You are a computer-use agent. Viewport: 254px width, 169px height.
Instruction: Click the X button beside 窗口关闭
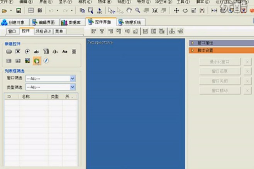[x=247, y=81]
